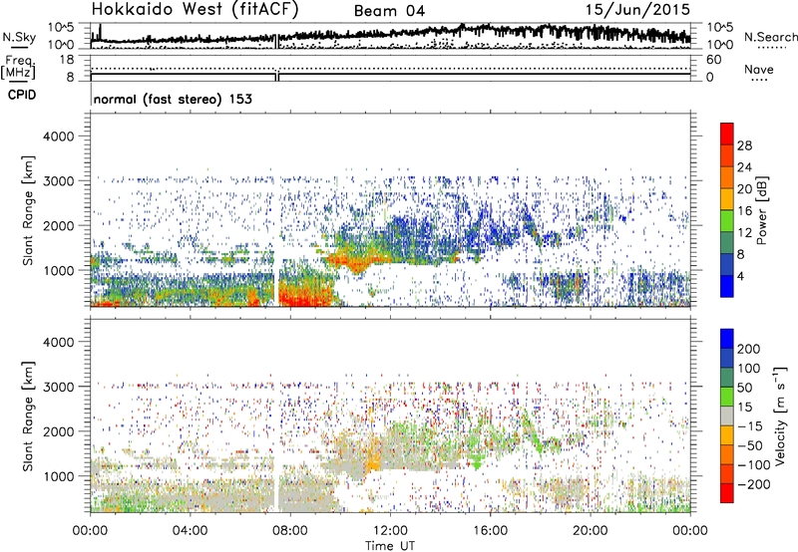
Task: Click the 'Freq. [MHz]' axis label
Action: click(x=18, y=68)
